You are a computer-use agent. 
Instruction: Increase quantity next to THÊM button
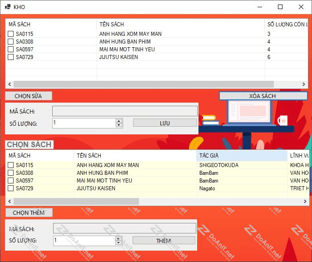point(119,238)
